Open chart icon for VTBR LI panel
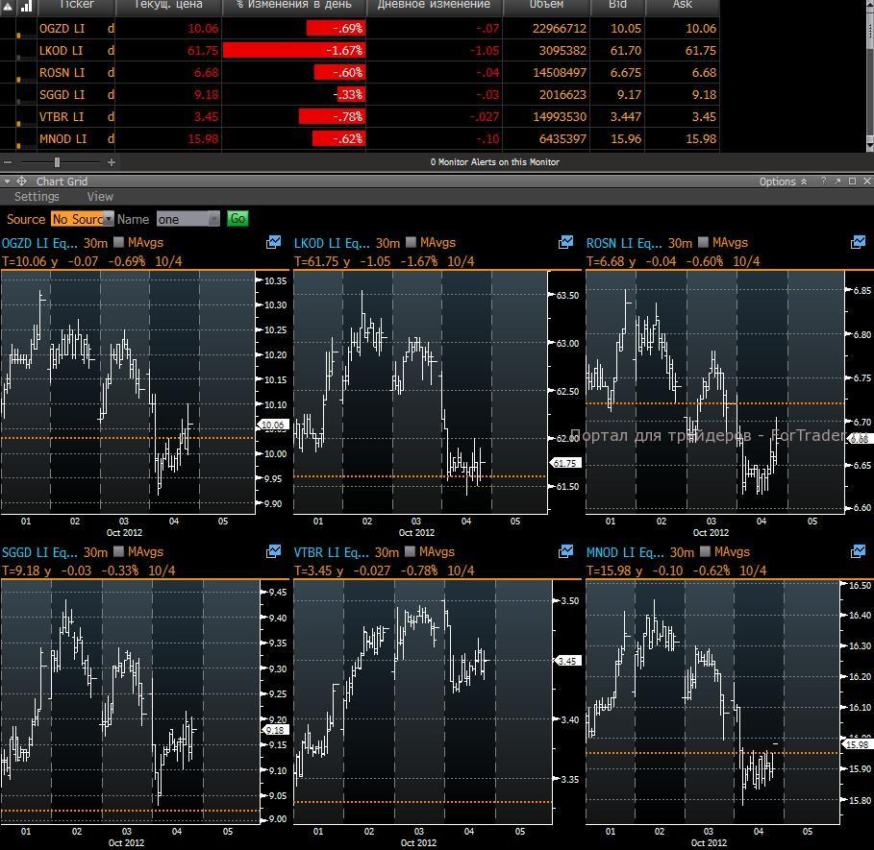Viewport: 874px width, 850px height. 565,551
